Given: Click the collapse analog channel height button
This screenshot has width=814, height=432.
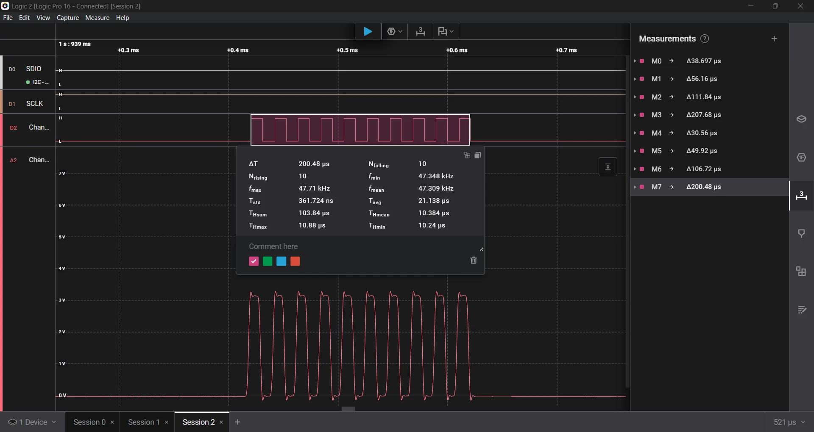Looking at the screenshot, I should tap(608, 167).
